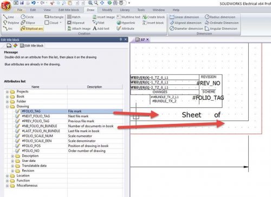
Task: Open the Tools ribbon tab
Action: click(141, 10)
